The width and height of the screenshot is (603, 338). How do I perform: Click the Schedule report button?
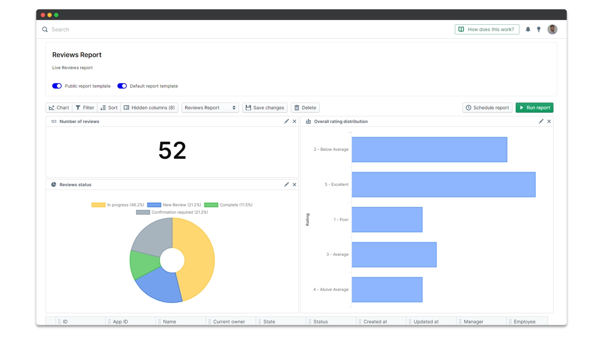tap(487, 108)
